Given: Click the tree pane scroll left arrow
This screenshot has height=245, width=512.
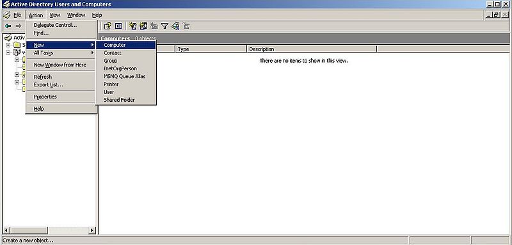Looking at the screenshot, I should (x=6, y=230).
